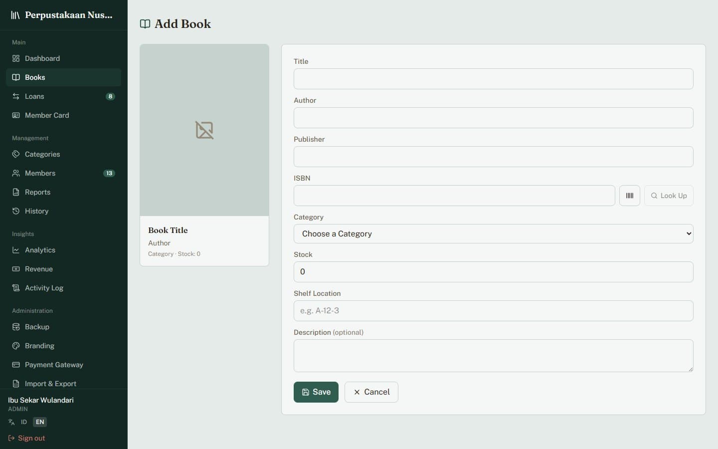
Task: Click the Member Card ID icon
Action: (16, 115)
